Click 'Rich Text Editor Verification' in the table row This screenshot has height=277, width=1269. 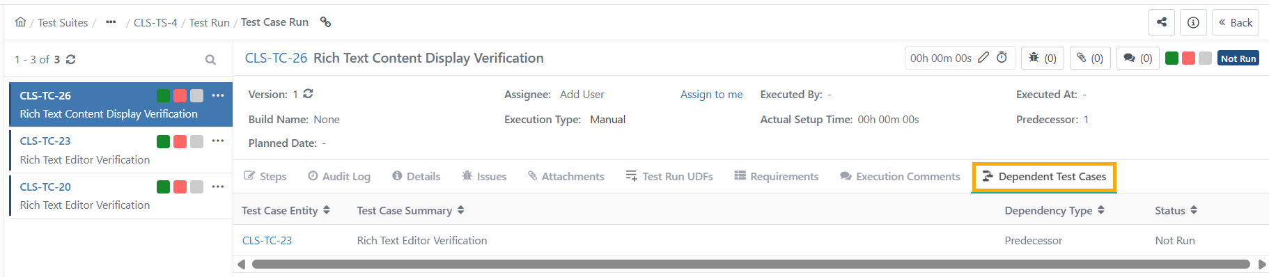click(x=422, y=241)
